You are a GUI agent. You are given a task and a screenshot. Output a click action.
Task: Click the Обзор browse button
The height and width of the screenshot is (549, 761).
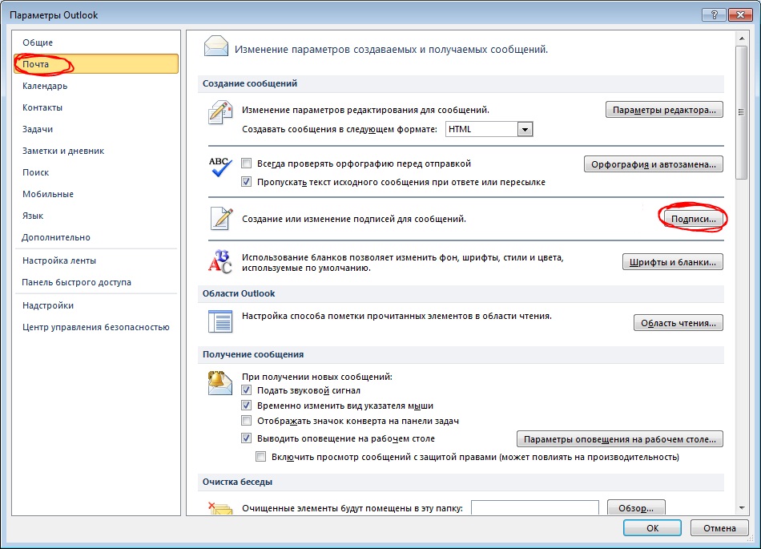pyautogui.click(x=636, y=508)
